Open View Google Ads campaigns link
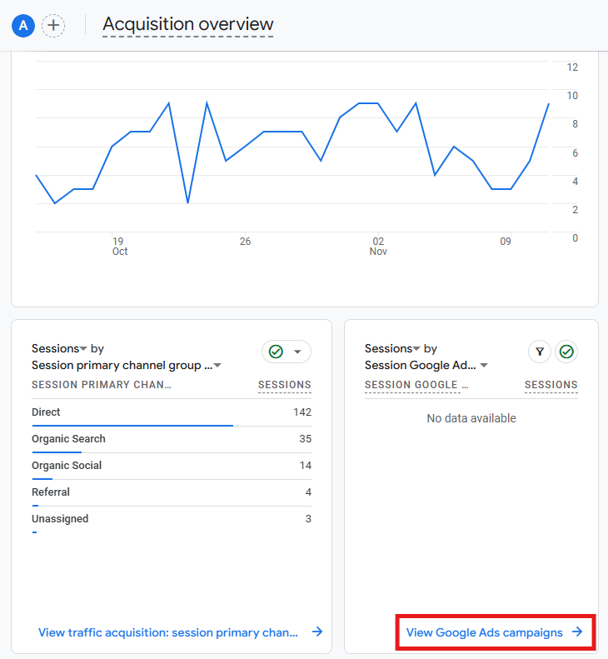Screen dimensions: 608x659 click(x=485, y=632)
